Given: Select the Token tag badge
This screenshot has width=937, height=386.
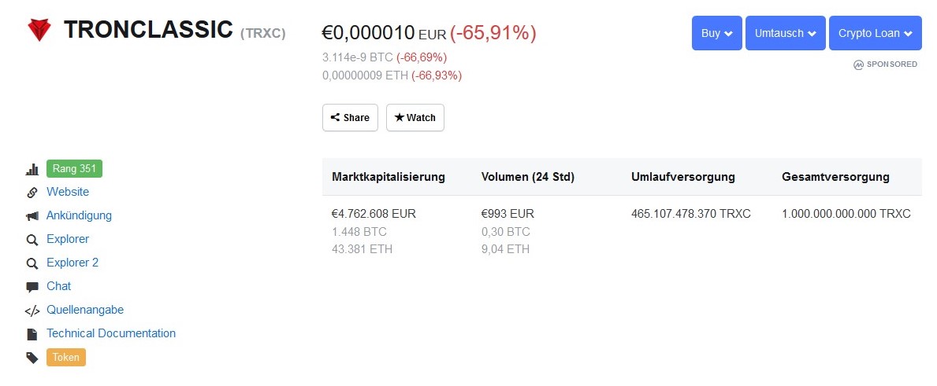Looking at the screenshot, I should coord(66,358).
